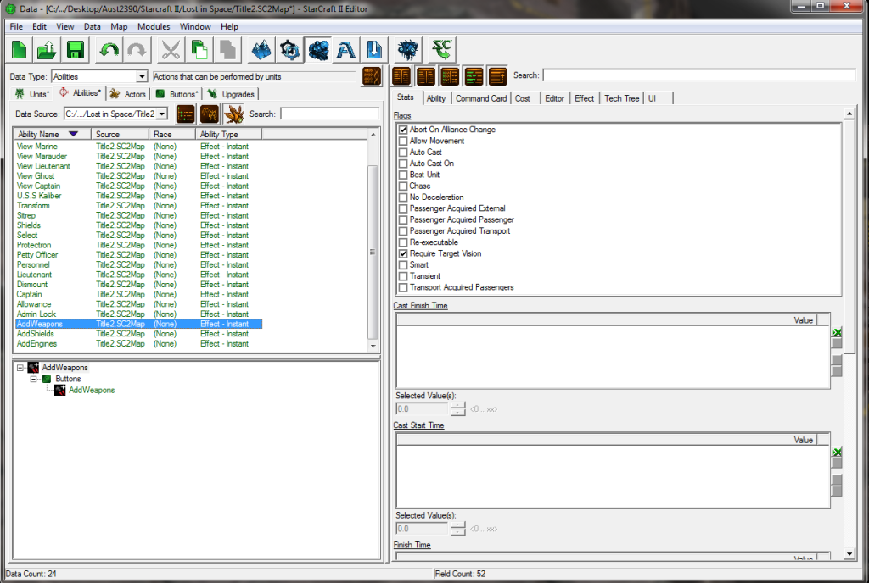The image size is (869, 583).
Task: Click the right panel scroll down arrow
Action: 849,553
